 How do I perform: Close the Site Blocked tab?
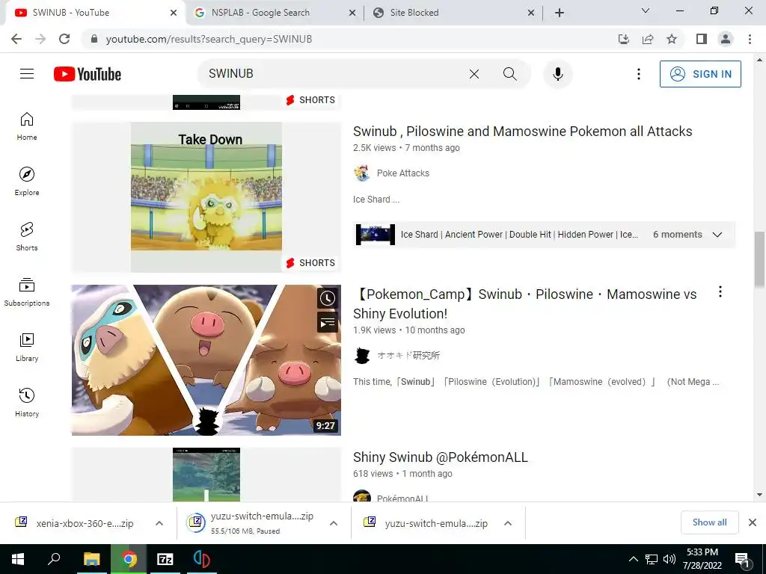point(531,13)
